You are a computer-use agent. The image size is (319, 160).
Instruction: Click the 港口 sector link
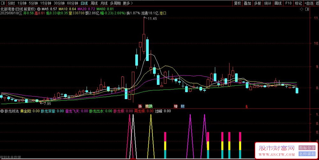tap(163, 13)
